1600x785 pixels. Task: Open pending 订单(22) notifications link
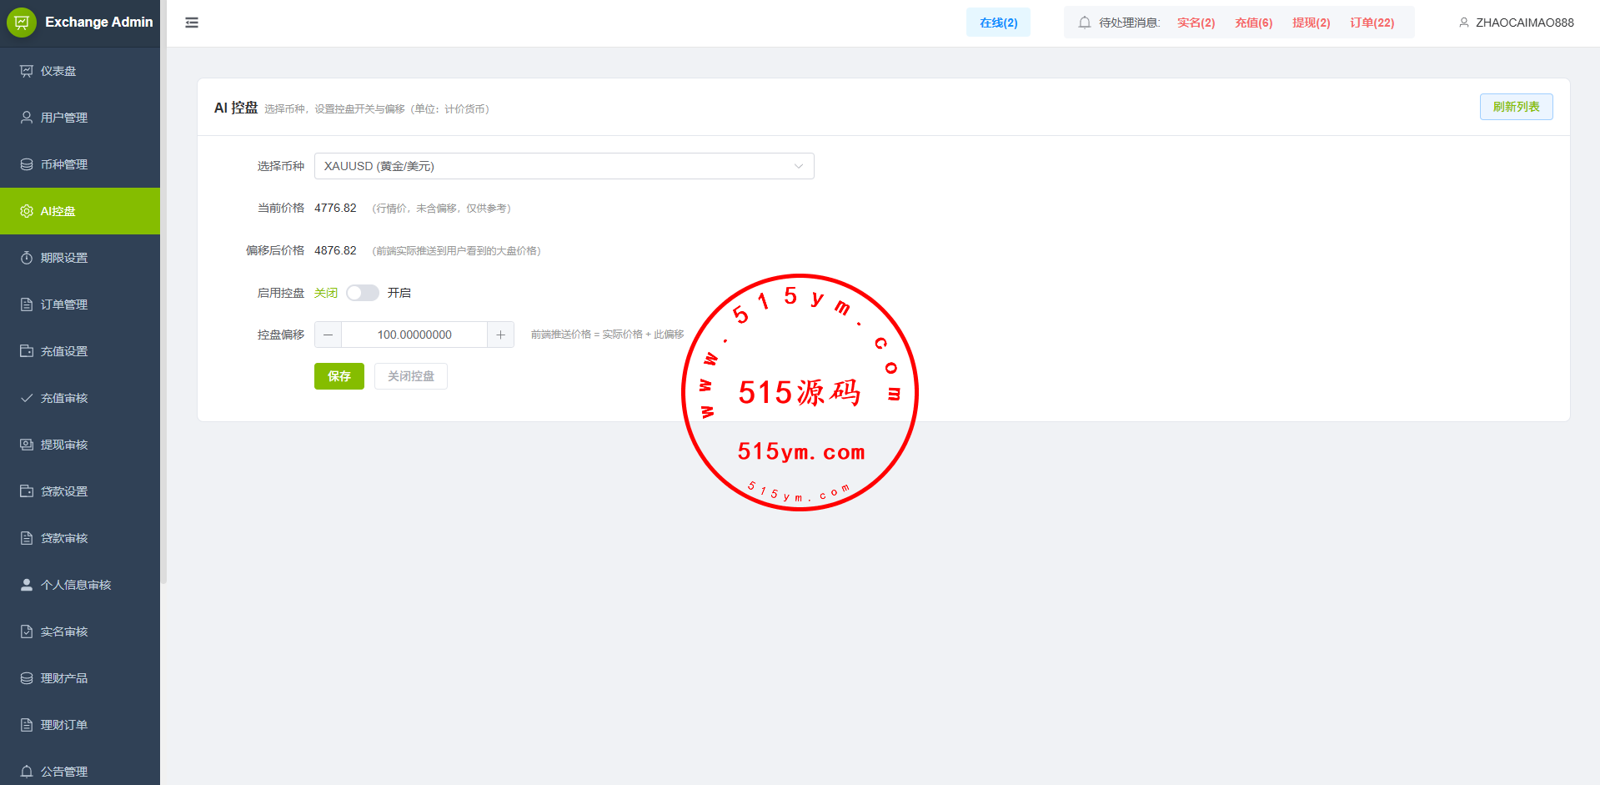[x=1372, y=23]
